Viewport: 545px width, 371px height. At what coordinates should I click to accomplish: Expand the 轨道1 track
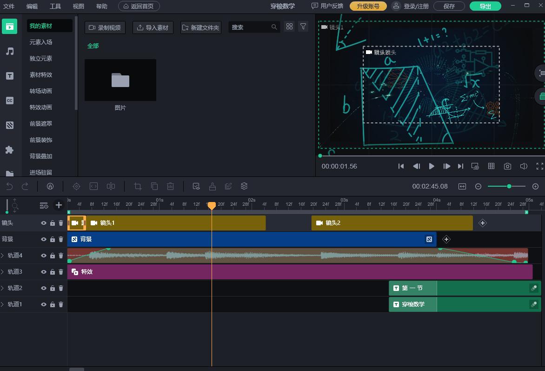coord(3,304)
